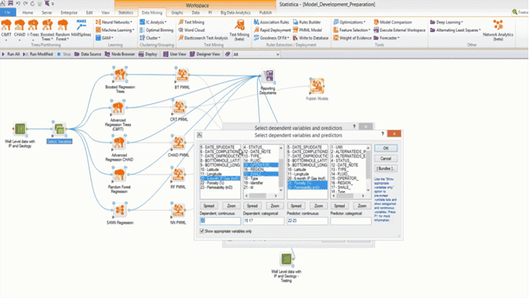Open Word Cloud tool
The height and width of the screenshot is (298, 529).
pyautogui.click(x=191, y=30)
